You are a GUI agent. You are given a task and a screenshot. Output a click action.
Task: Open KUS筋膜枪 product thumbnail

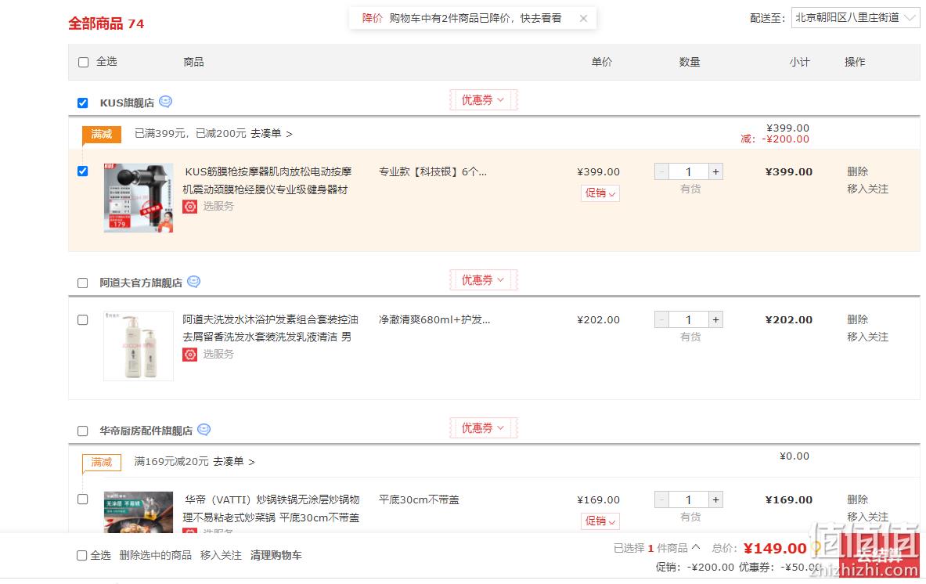point(139,198)
